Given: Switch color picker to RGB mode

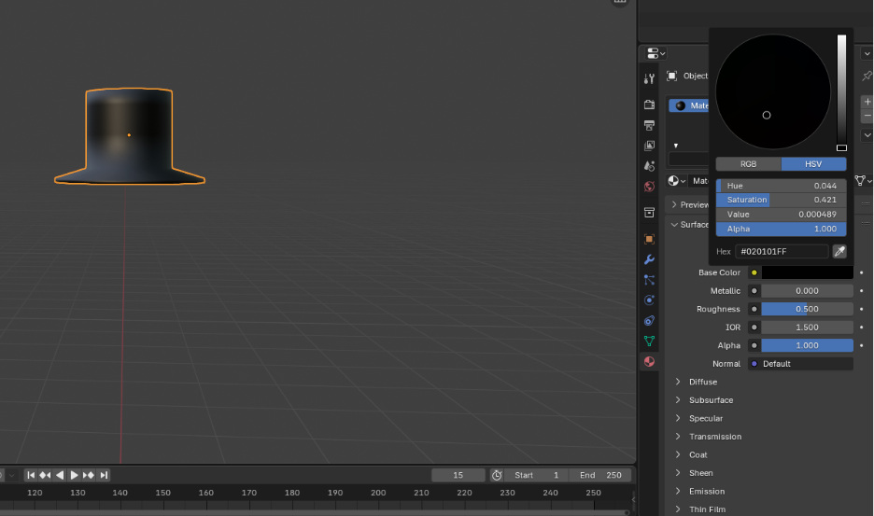Looking at the screenshot, I should [748, 164].
